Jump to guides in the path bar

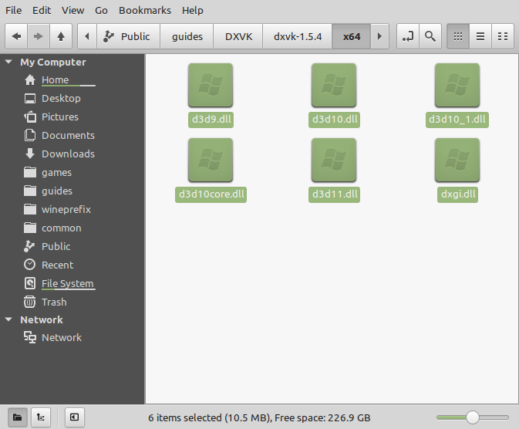point(187,36)
